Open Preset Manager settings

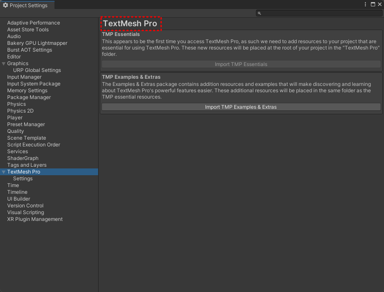26,124
